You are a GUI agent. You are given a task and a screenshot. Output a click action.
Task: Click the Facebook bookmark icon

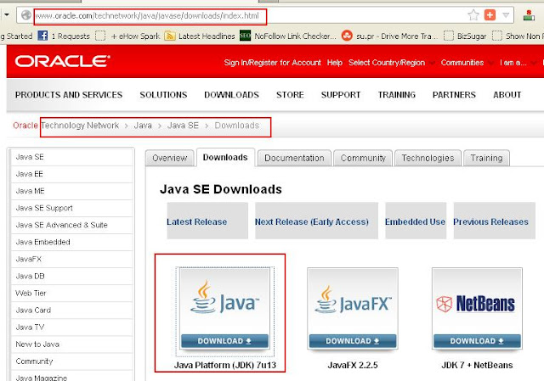[42, 36]
